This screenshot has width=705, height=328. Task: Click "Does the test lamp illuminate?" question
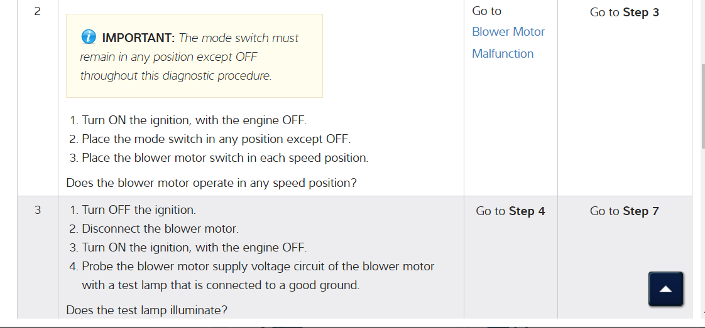(x=146, y=310)
